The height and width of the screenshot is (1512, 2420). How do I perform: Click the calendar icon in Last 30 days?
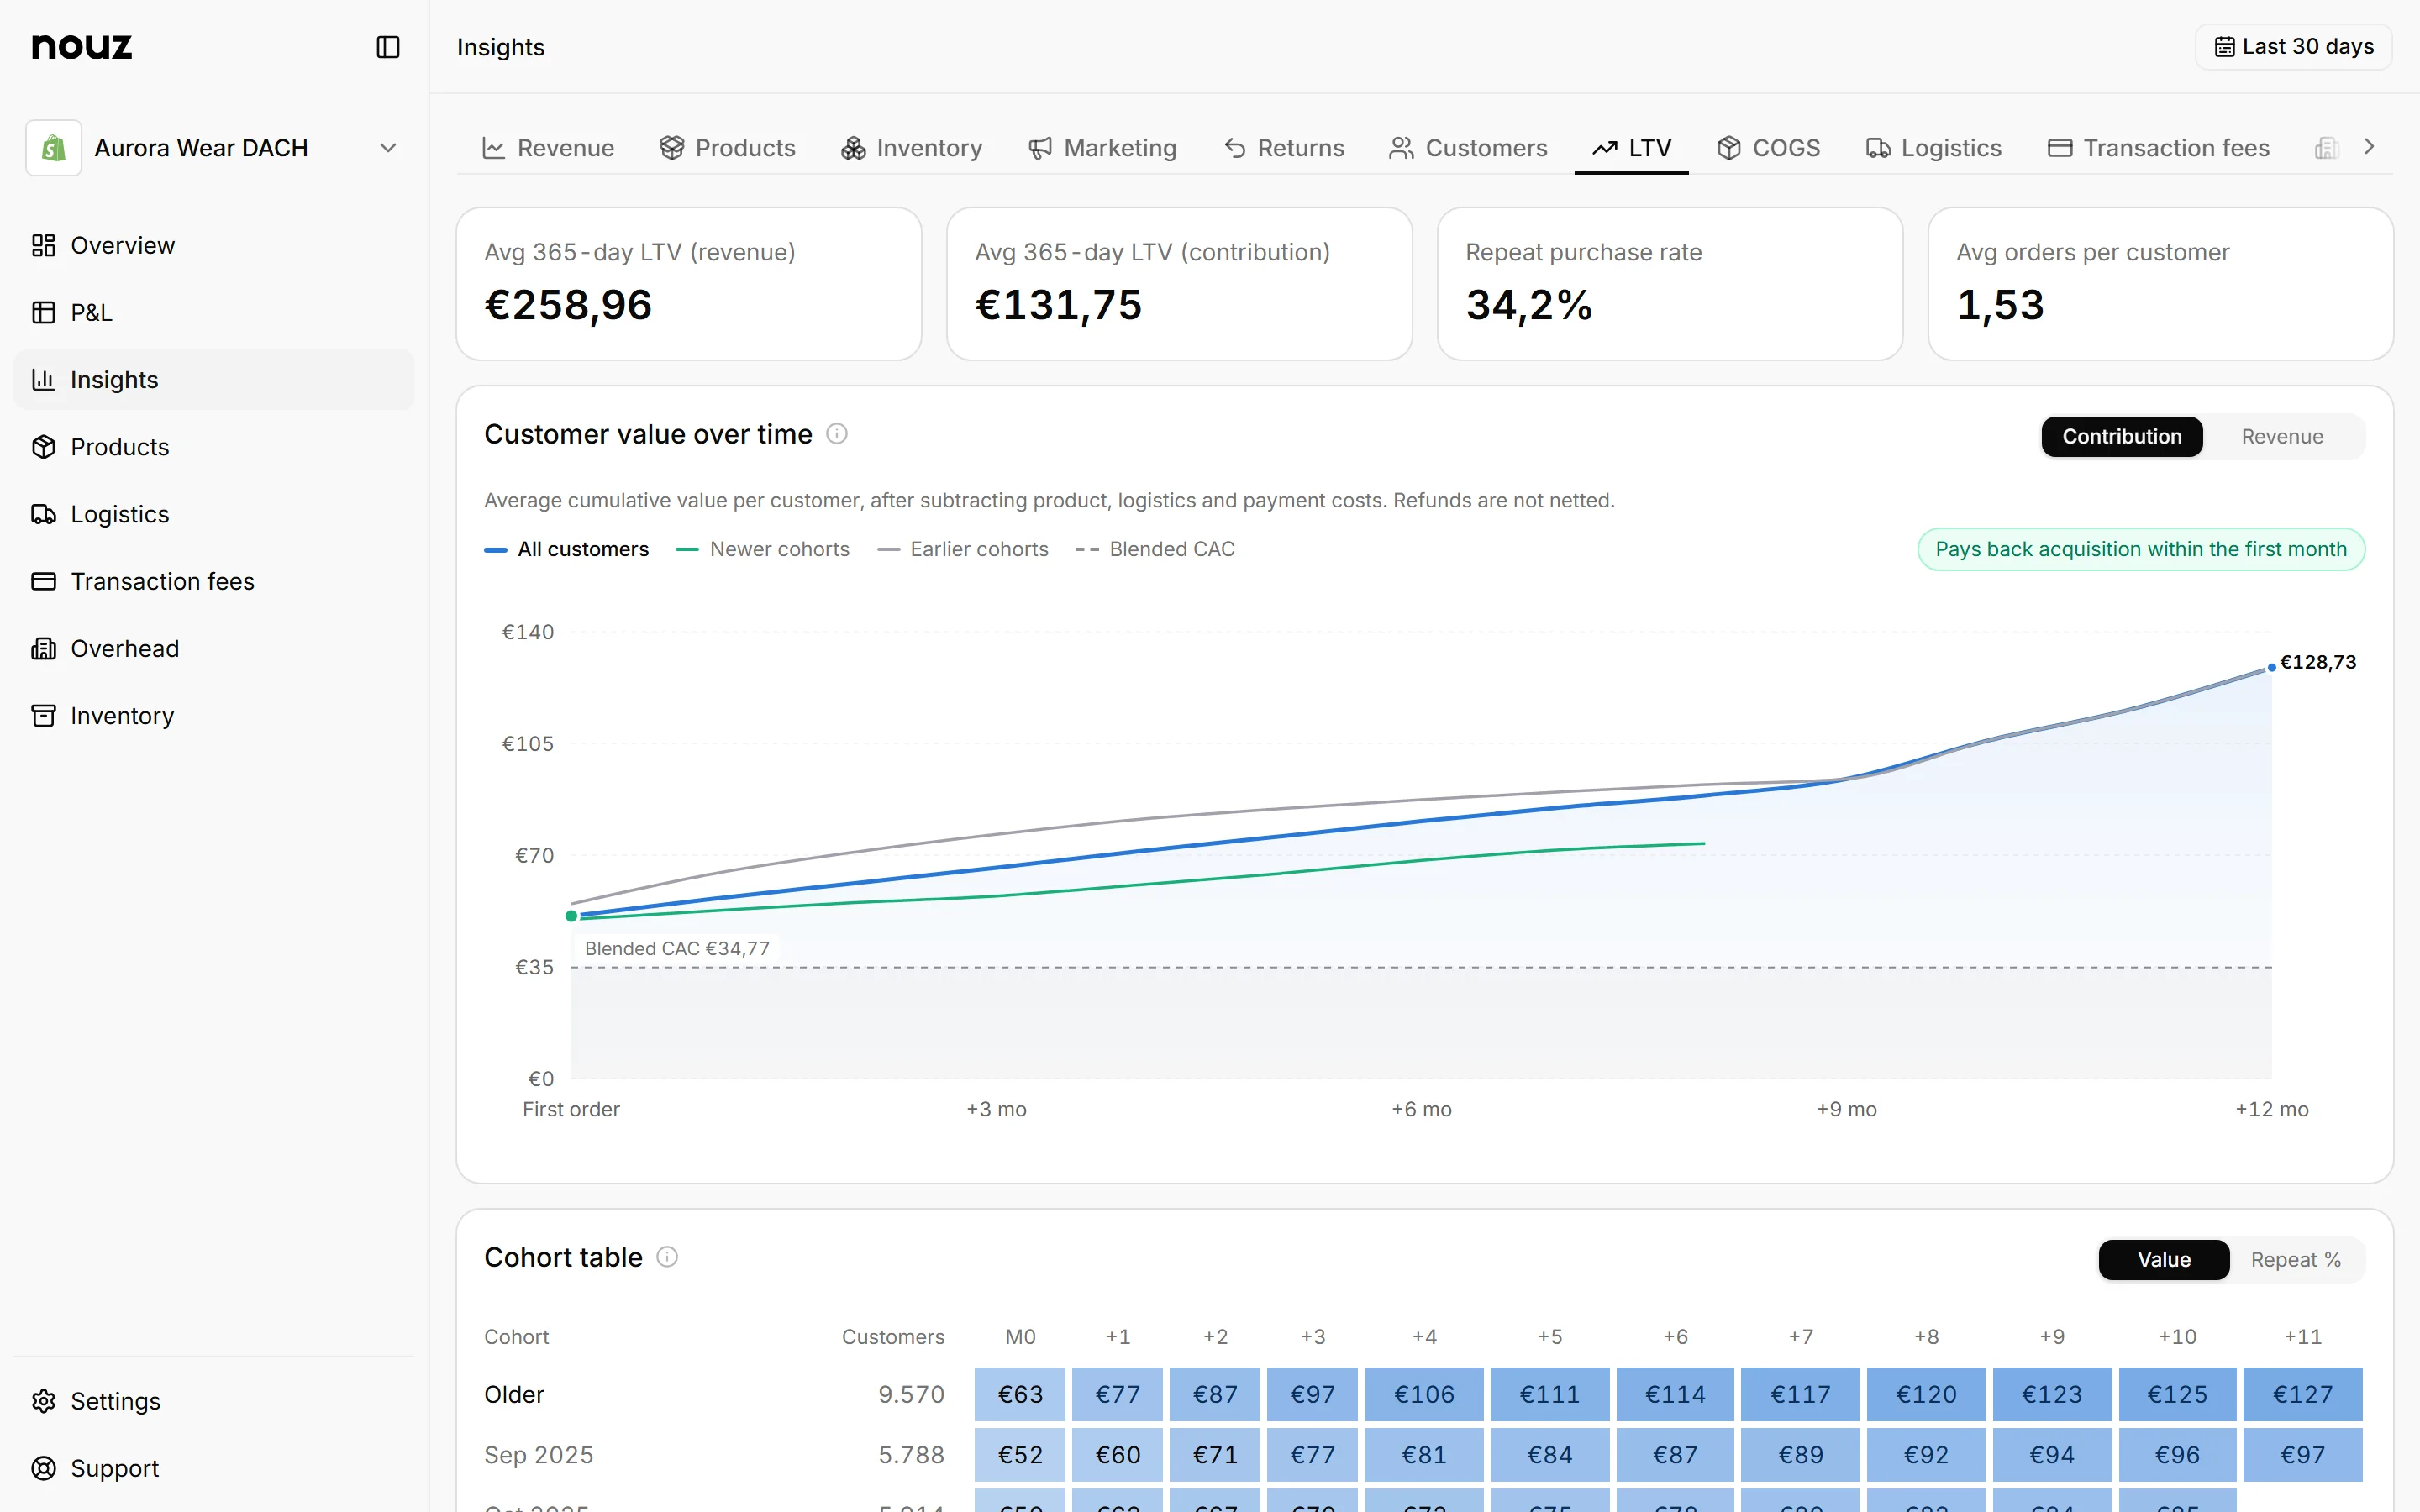tap(2224, 47)
